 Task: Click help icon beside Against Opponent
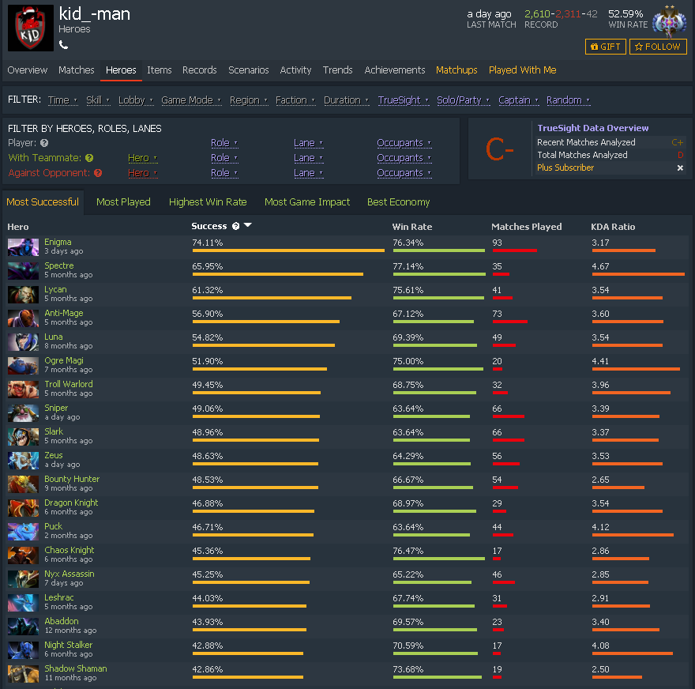pyautogui.click(x=98, y=173)
